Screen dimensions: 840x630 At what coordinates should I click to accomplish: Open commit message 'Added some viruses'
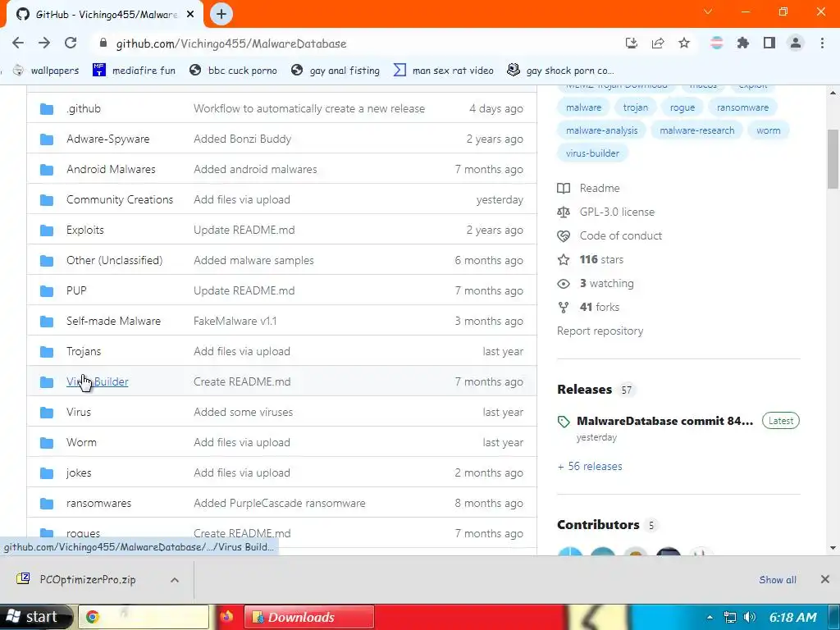pyautogui.click(x=243, y=412)
